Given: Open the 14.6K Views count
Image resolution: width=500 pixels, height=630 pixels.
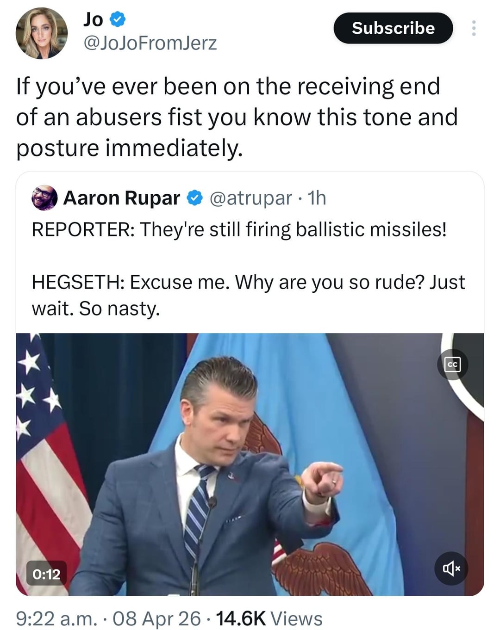Looking at the screenshot, I should [269, 618].
